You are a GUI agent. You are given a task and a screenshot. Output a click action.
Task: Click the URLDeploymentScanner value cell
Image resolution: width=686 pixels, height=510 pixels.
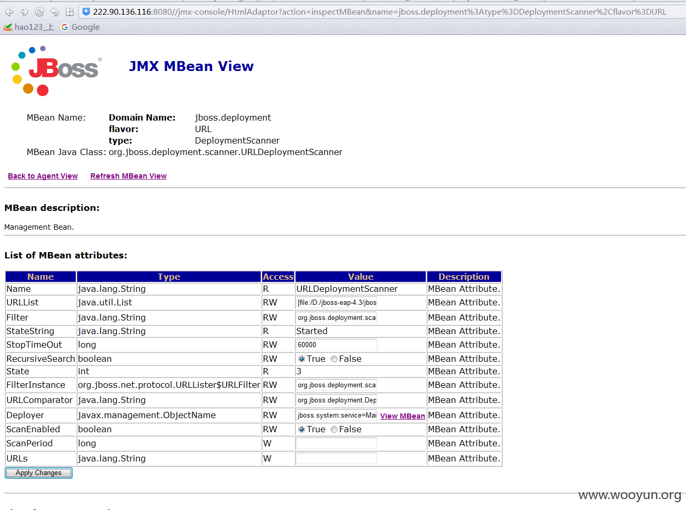click(x=361, y=289)
